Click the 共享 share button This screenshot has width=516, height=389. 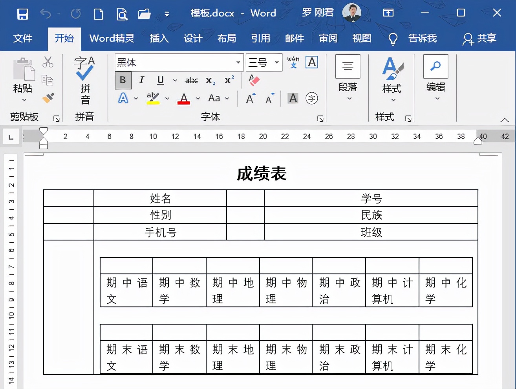pos(479,39)
